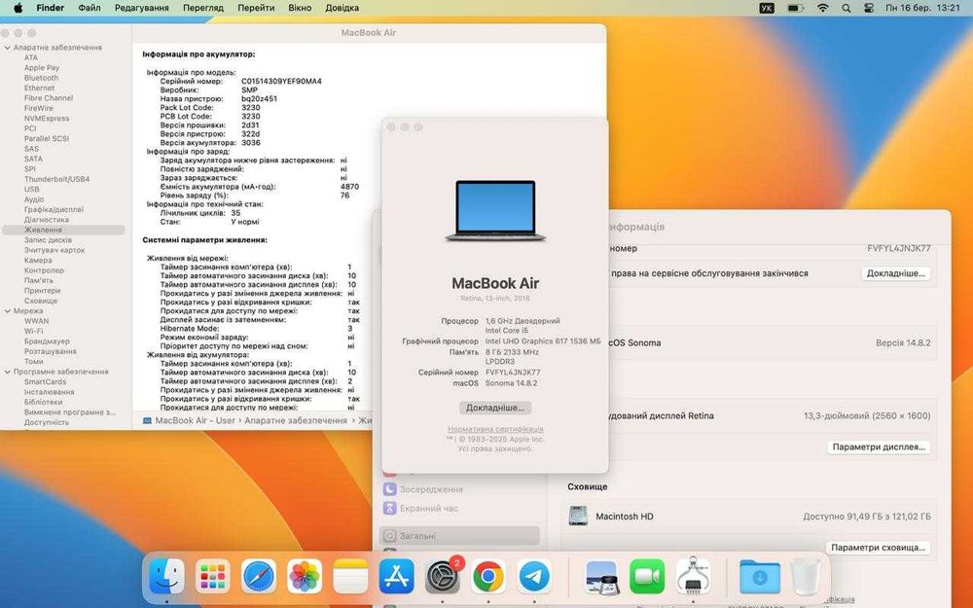Select Брандмауер under Мережа

pos(47,341)
